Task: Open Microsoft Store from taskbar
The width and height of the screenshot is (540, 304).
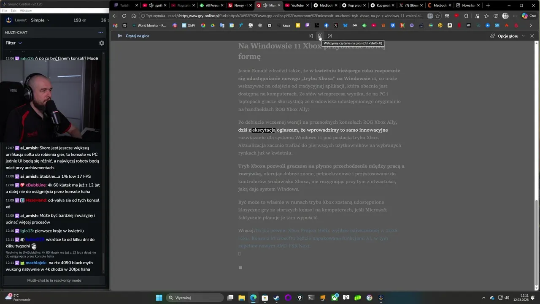Action: coord(265,298)
